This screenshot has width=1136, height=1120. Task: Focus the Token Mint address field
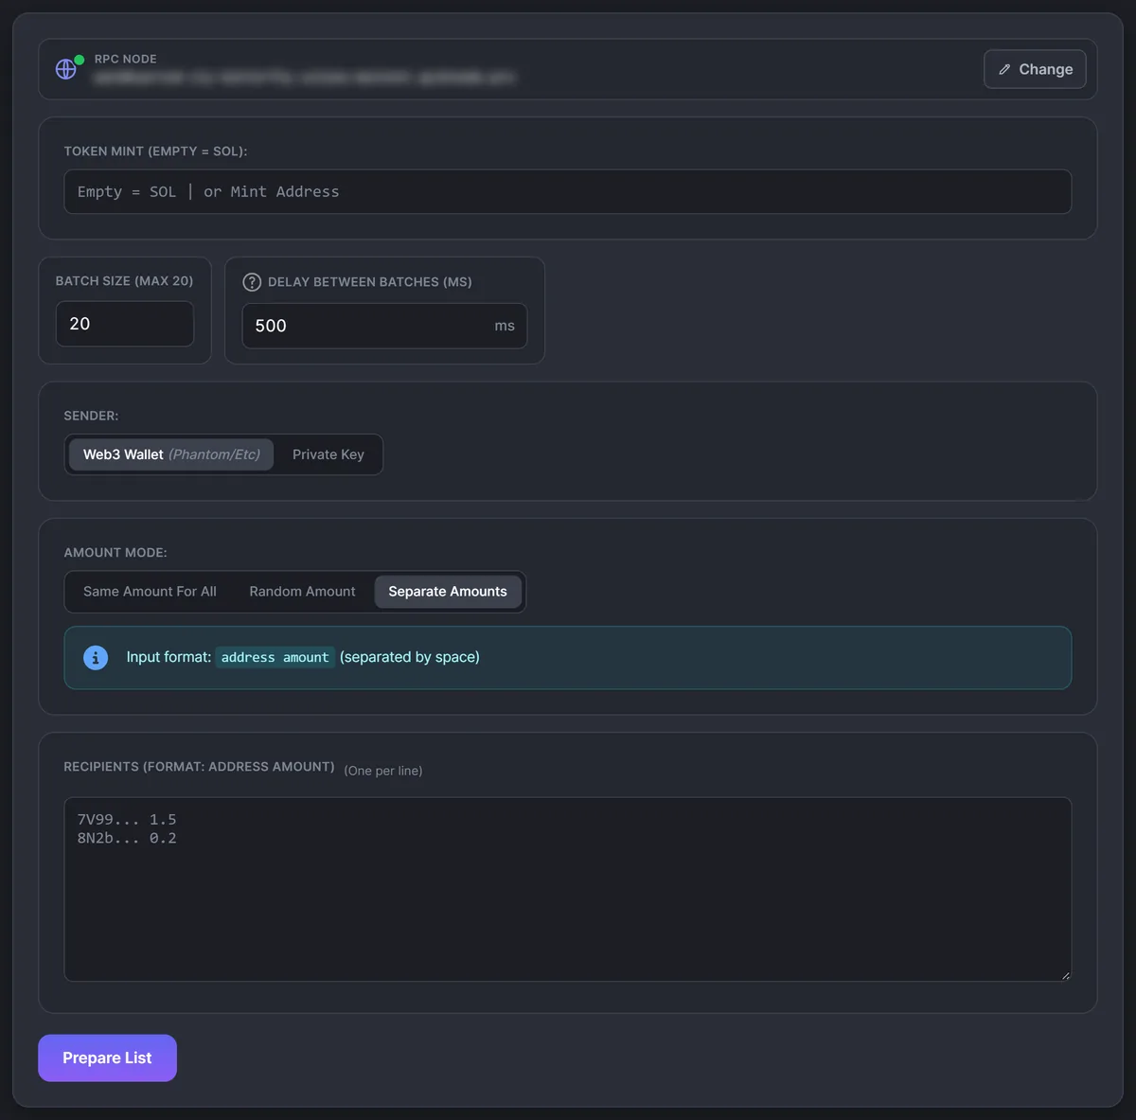click(x=568, y=191)
